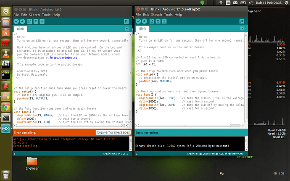Open Ubuntu Software Center launcher icon

pyautogui.click(x=6, y=33)
